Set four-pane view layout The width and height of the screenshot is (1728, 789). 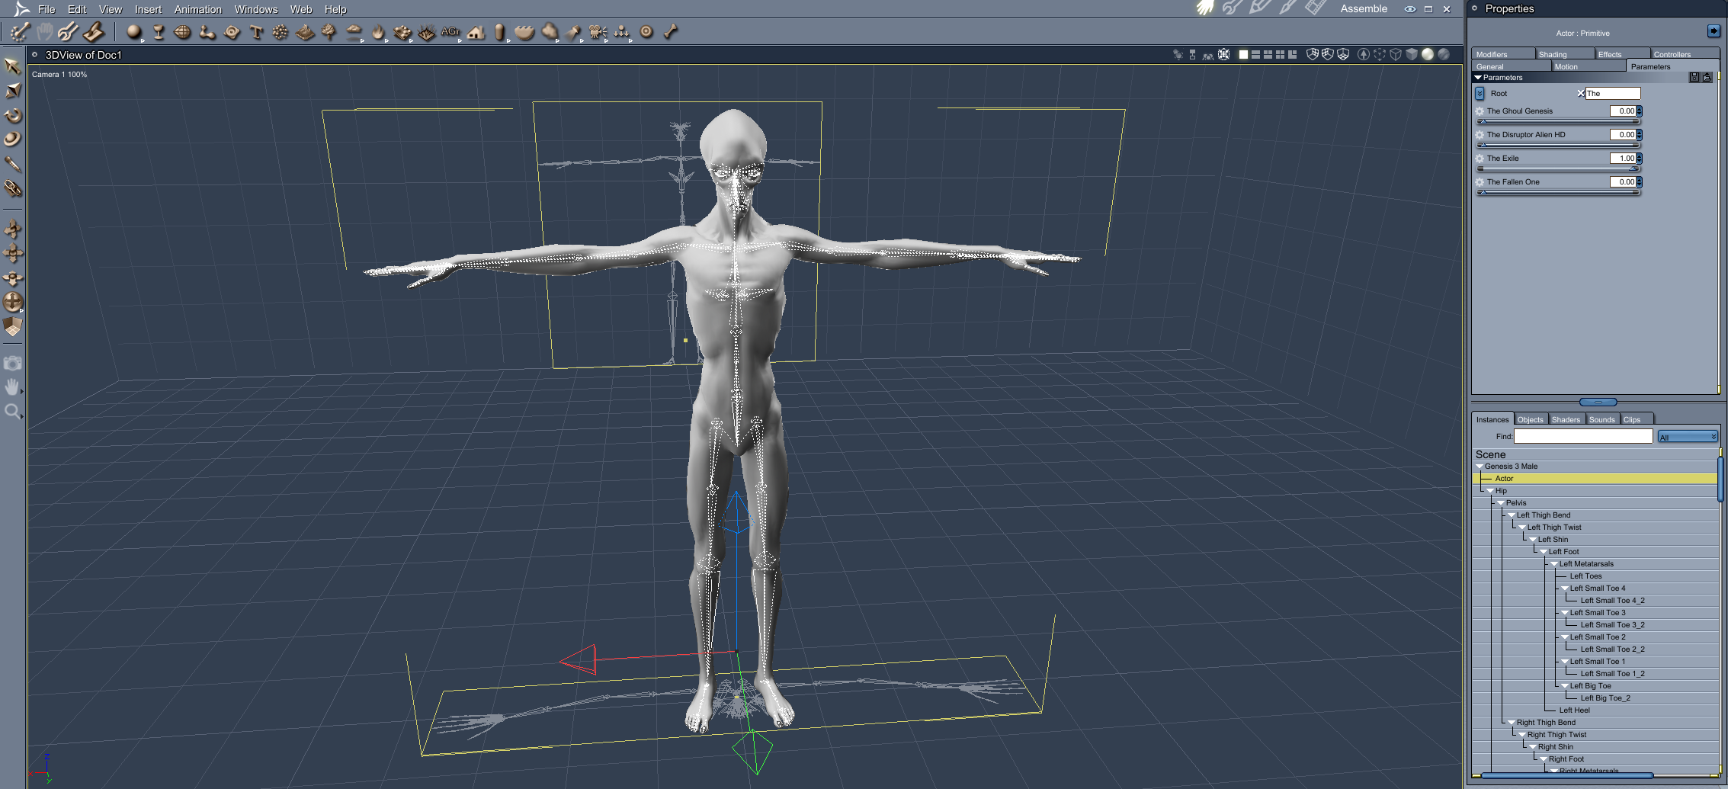click(x=1280, y=55)
